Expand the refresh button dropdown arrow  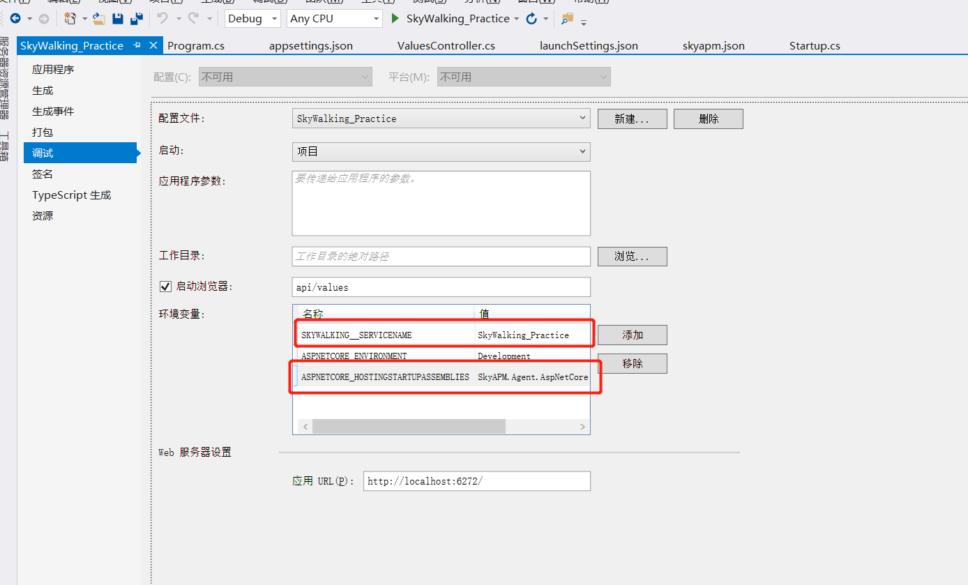click(x=546, y=19)
